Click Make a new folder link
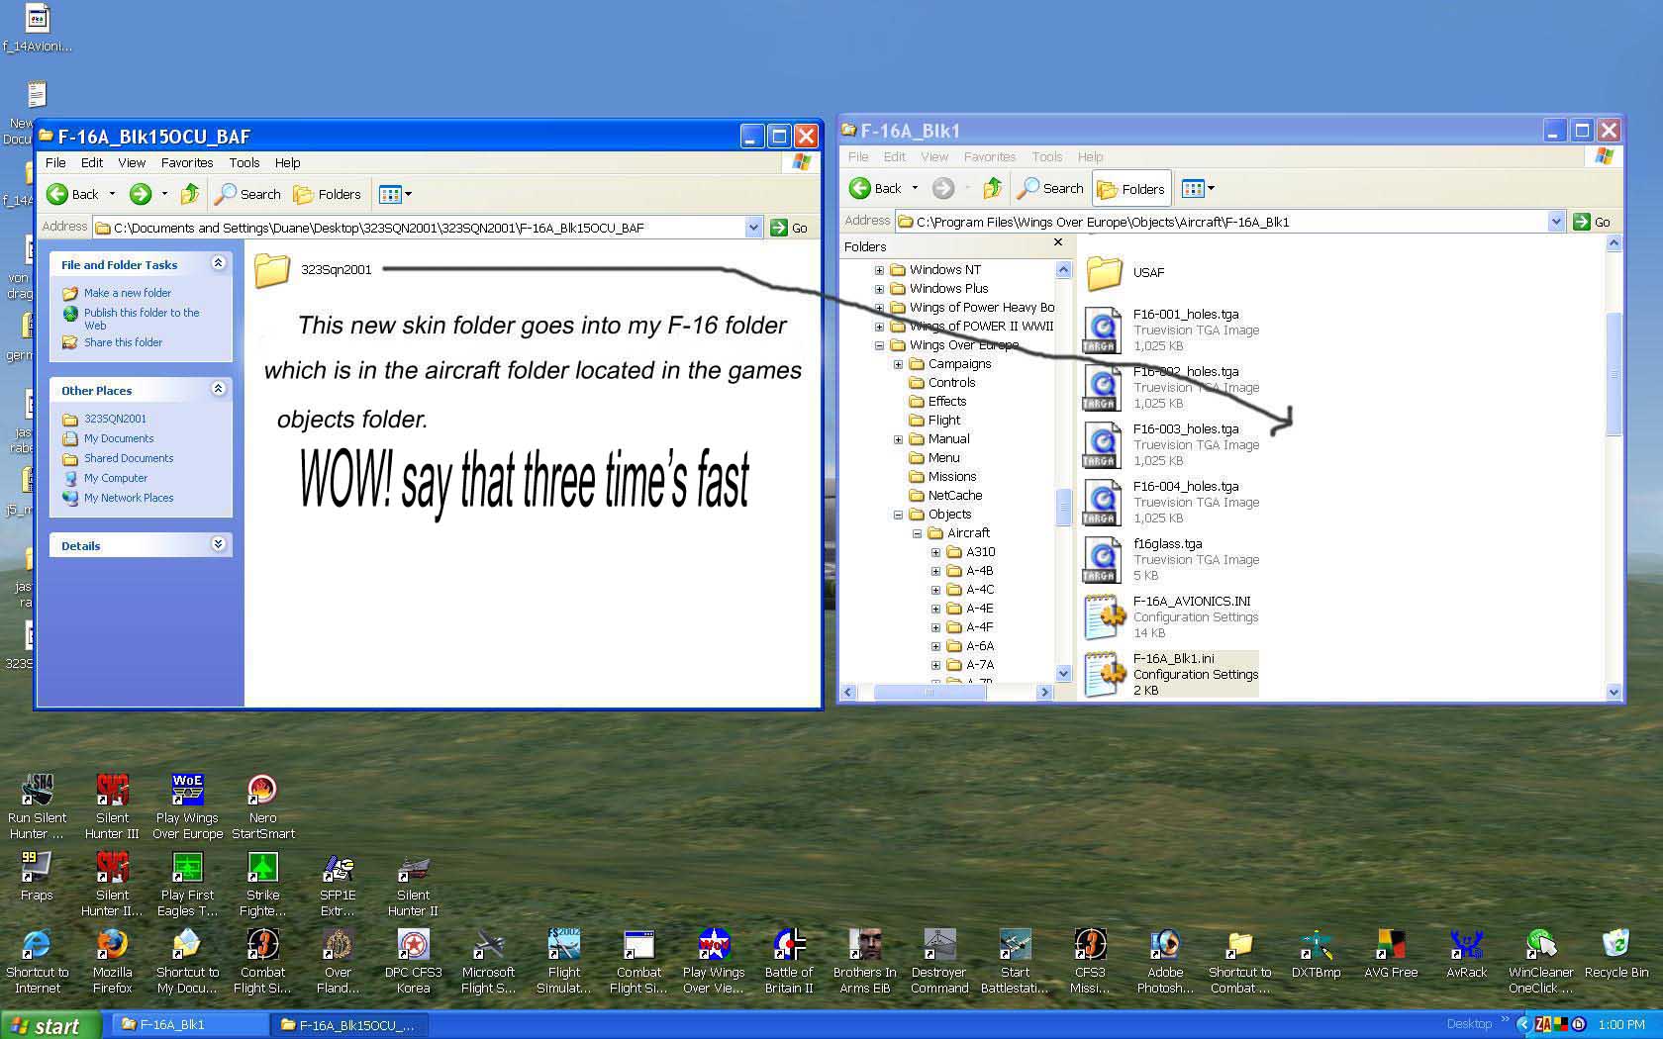Screen dimensions: 1663x1039 [x=127, y=293]
